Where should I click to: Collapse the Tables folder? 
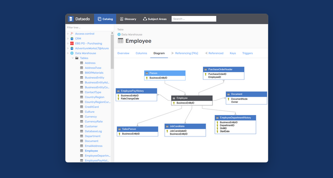tap(73, 58)
